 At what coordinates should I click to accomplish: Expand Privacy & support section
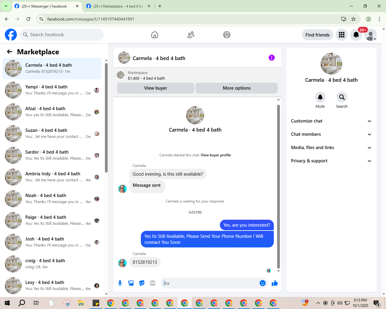click(331, 161)
